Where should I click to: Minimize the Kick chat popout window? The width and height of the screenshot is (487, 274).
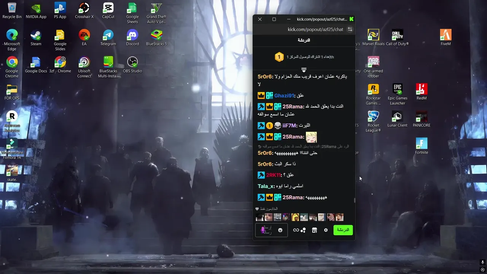289,19
